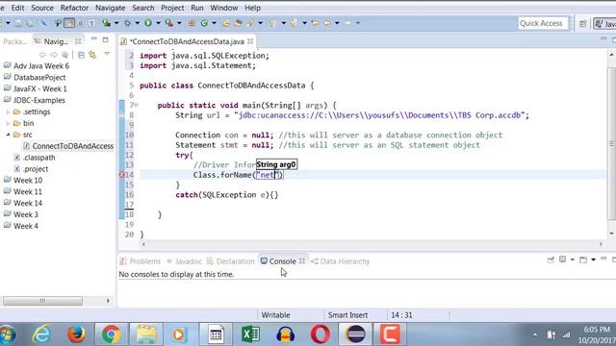Screen dimensions: 616x346
Task: Click the Eclipse icon in Windows taskbar
Action: [356, 334]
